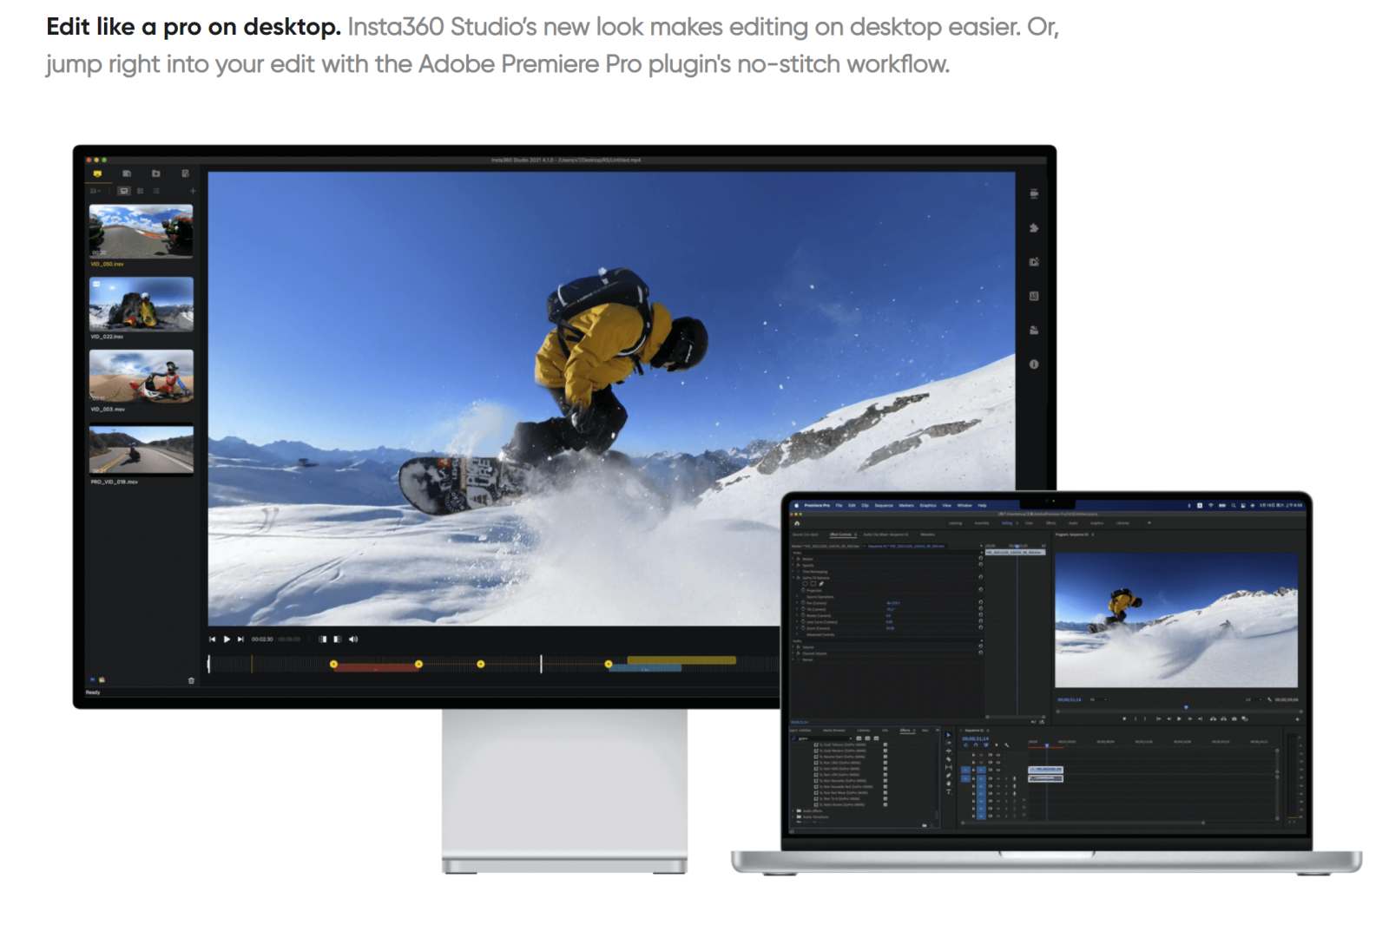Toggle the Tilt (Camera) stopwatch animation
Image resolution: width=1389 pixels, height=938 pixels.
(x=803, y=609)
